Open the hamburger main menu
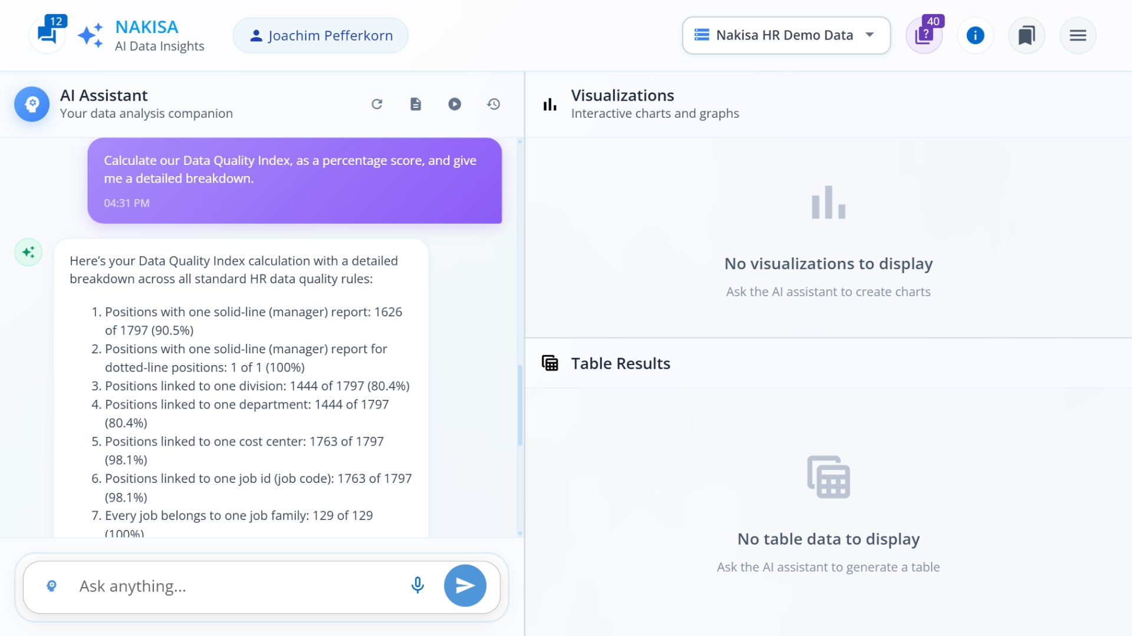1132x636 pixels. [x=1078, y=35]
